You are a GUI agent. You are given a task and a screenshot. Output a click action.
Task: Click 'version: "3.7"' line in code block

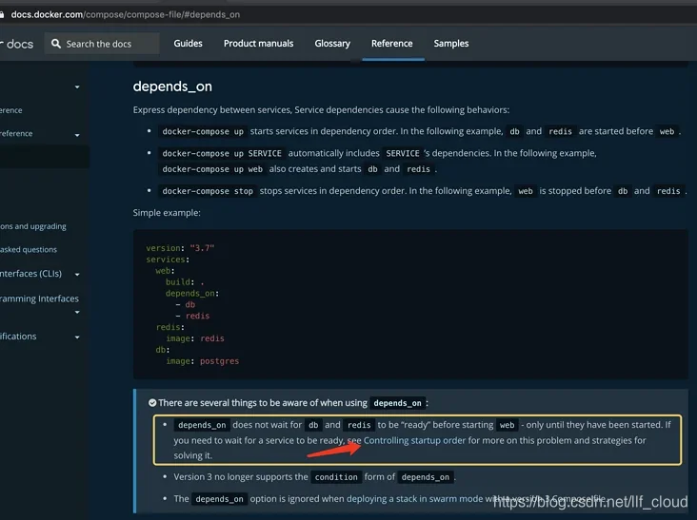(x=180, y=248)
